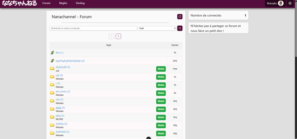Open the Forum menu item
297x139 pixels.
coord(46,3)
